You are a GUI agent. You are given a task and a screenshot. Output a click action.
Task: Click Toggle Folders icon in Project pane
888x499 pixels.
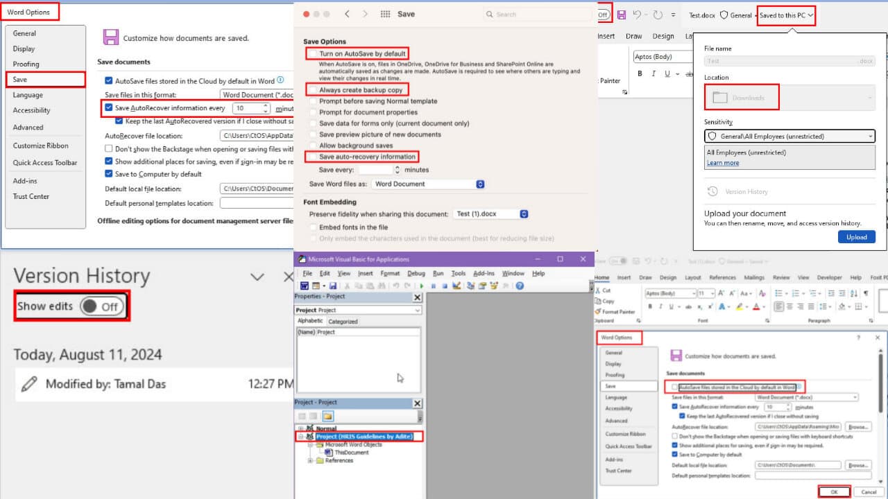click(327, 416)
